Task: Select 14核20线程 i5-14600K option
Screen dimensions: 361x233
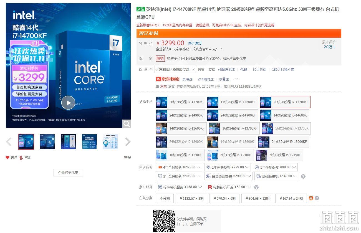Action: [x=284, y=115]
